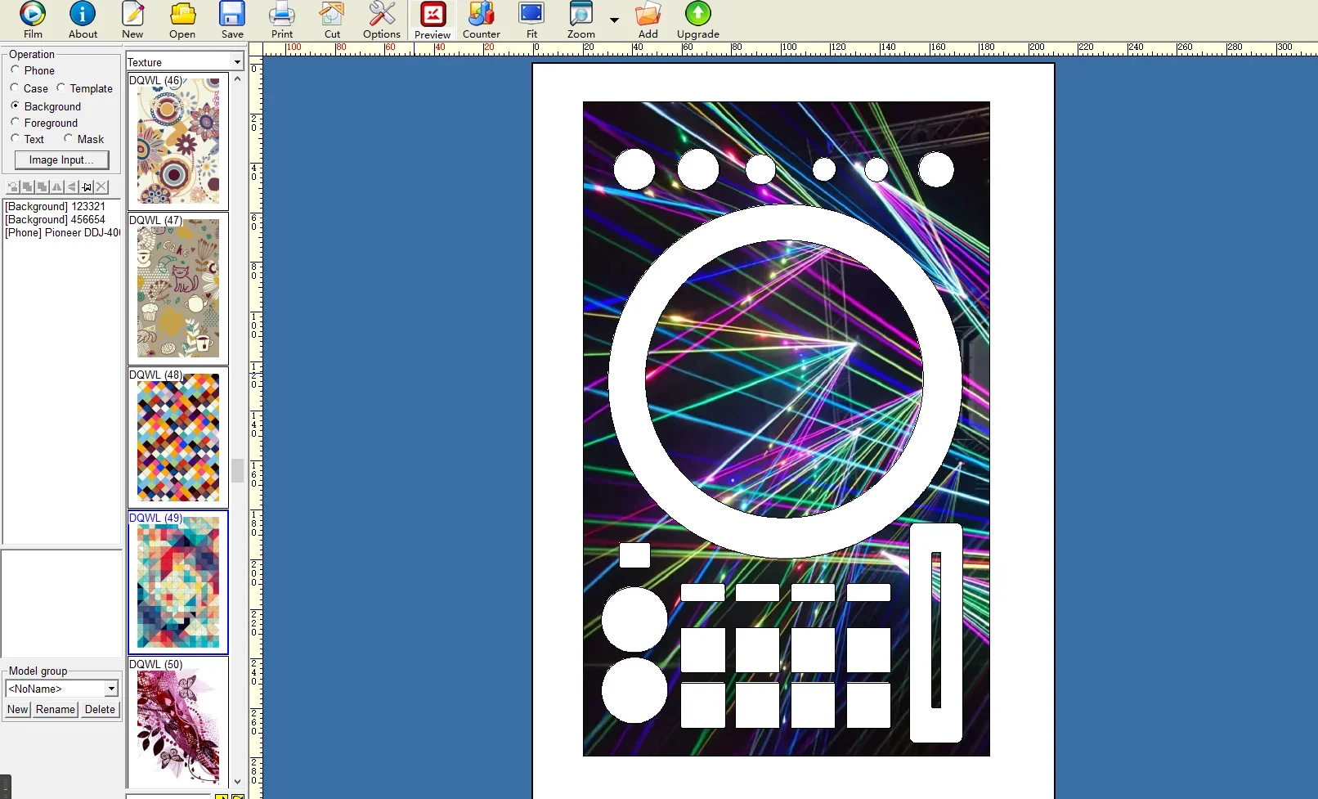Select the Pioneer DDJ-400 Phone layer entry
This screenshot has width=1318, height=799.
pyautogui.click(x=62, y=233)
